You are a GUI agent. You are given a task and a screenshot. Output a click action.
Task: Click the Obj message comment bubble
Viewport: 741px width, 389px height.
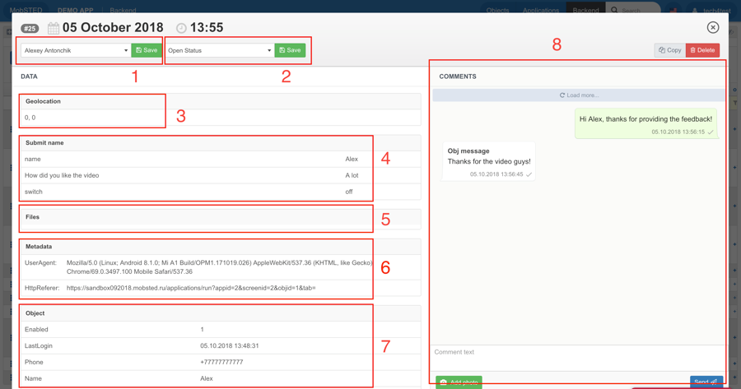(x=488, y=161)
